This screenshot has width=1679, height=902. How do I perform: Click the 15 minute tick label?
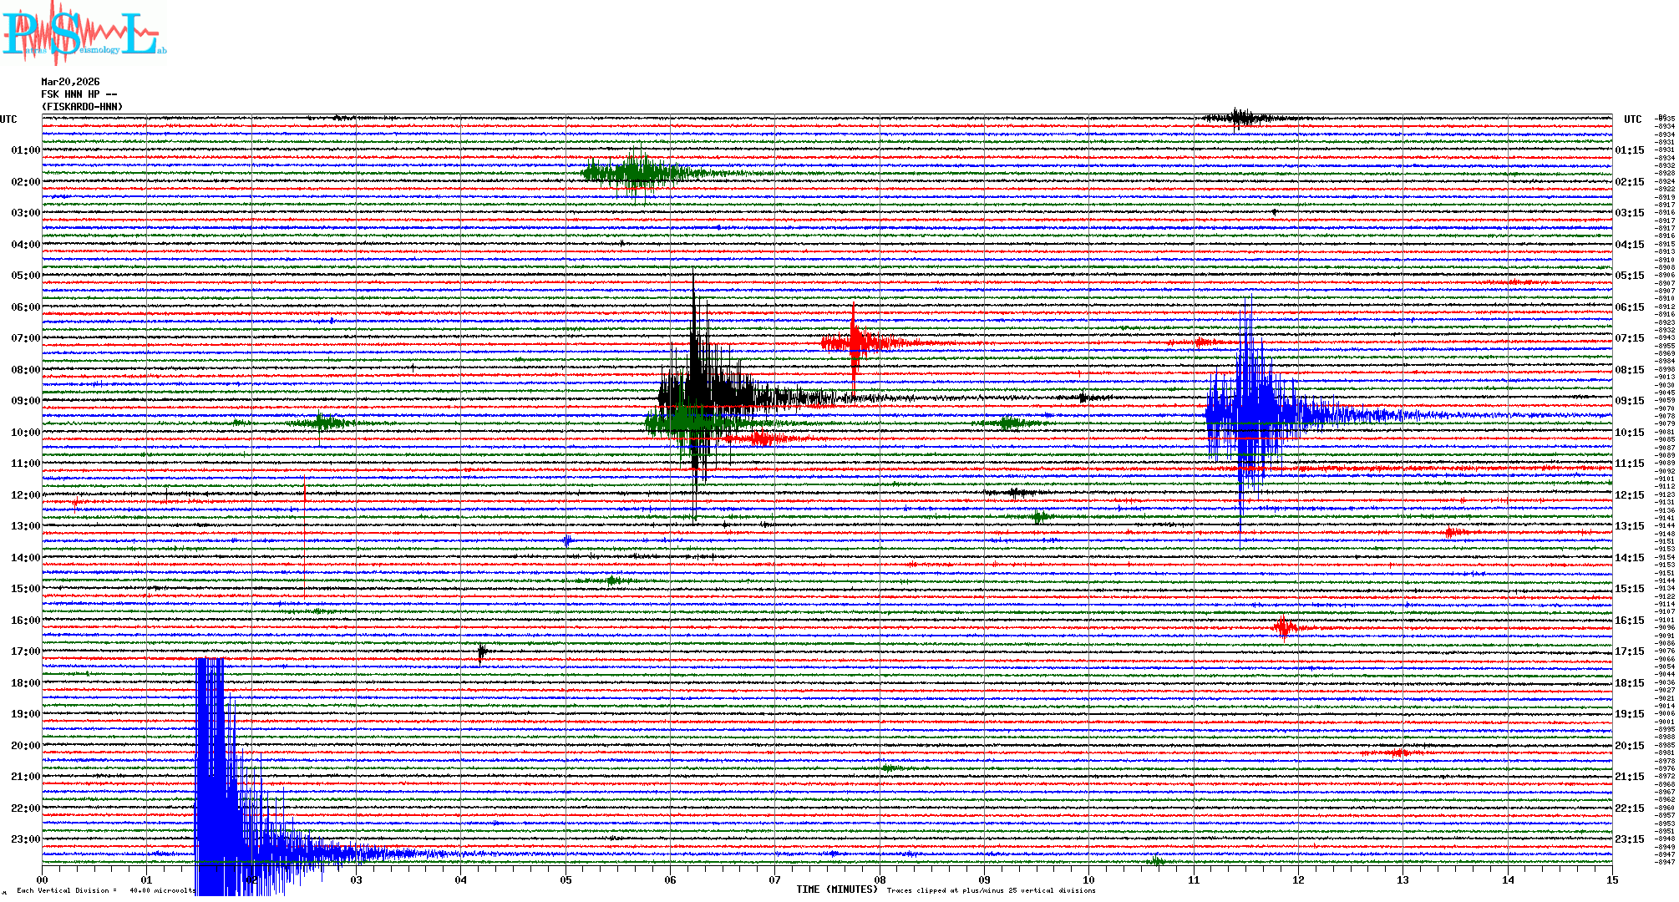pyautogui.click(x=1611, y=879)
